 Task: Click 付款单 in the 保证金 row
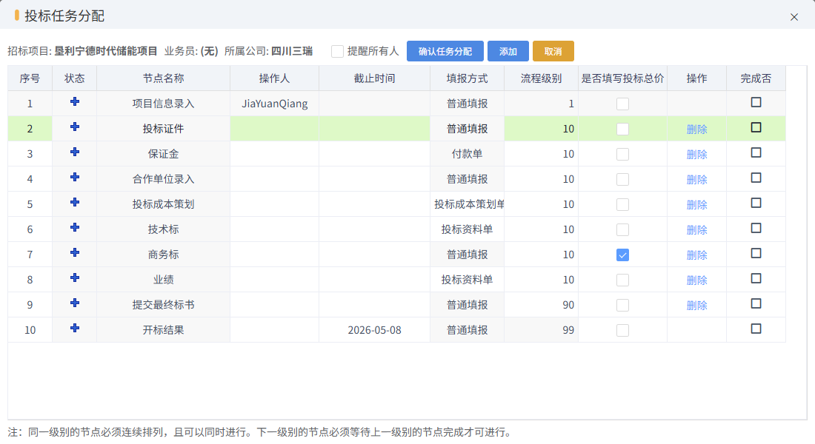click(x=467, y=154)
